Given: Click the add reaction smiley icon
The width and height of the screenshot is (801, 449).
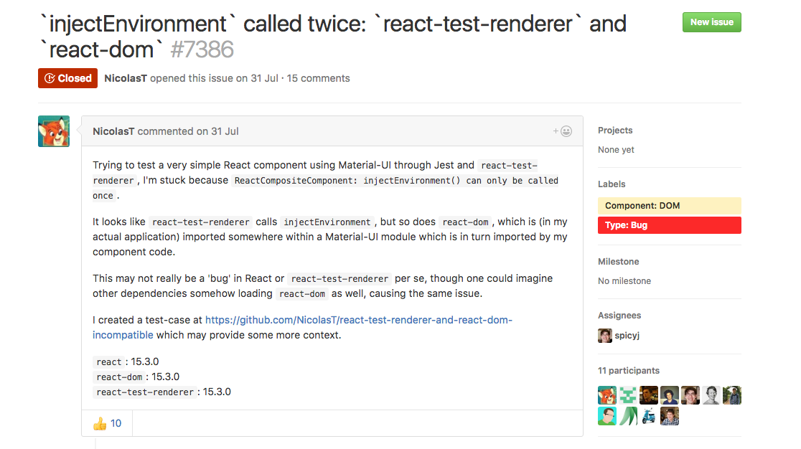Looking at the screenshot, I should 563,131.
